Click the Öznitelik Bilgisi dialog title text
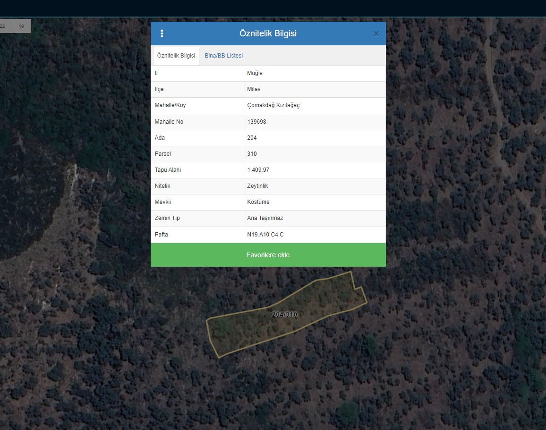This screenshot has height=430, width=546. pos(268,34)
